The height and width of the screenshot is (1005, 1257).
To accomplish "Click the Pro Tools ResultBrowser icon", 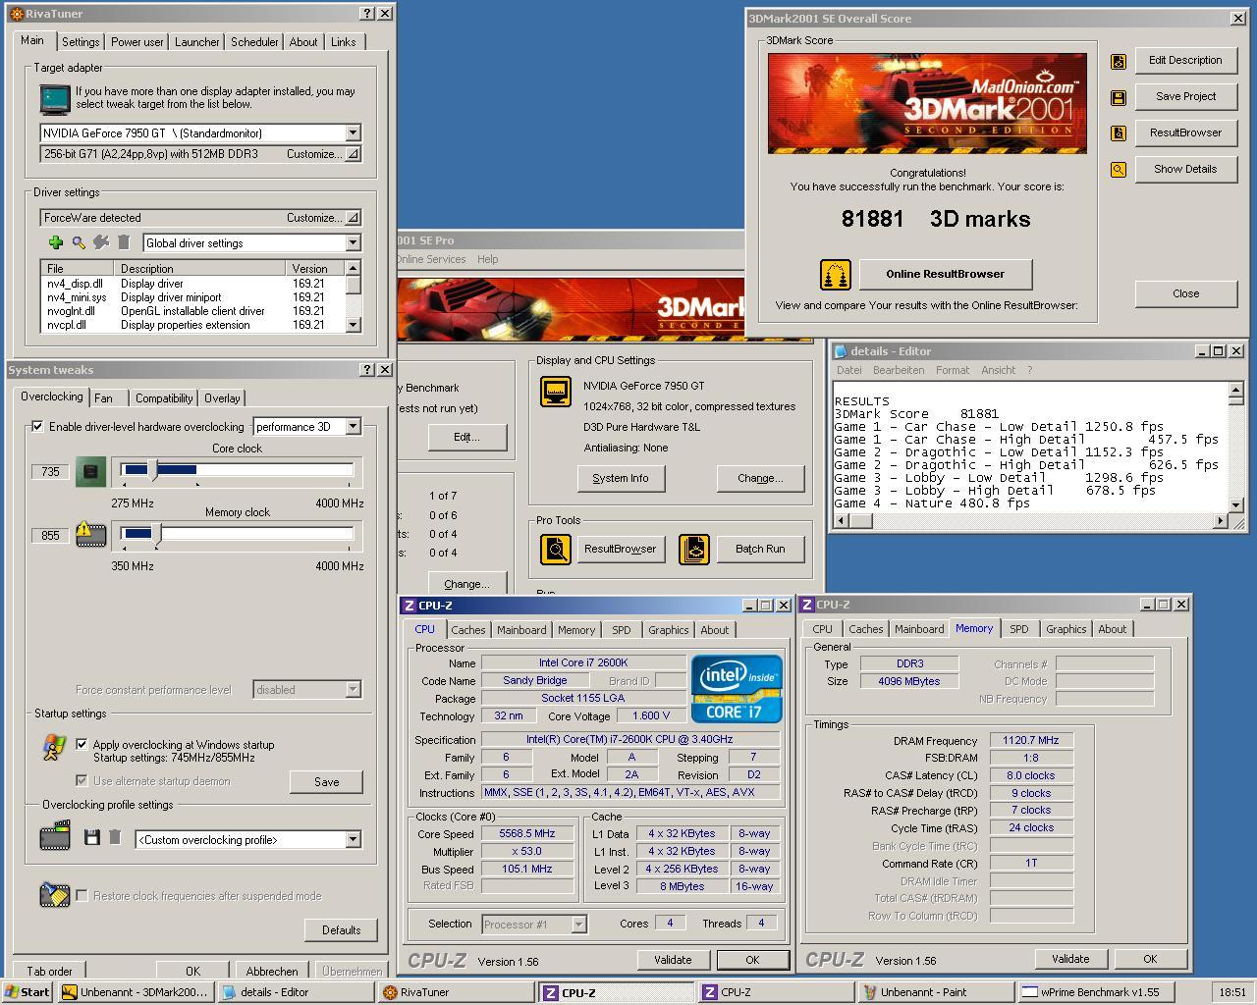I will (x=556, y=549).
